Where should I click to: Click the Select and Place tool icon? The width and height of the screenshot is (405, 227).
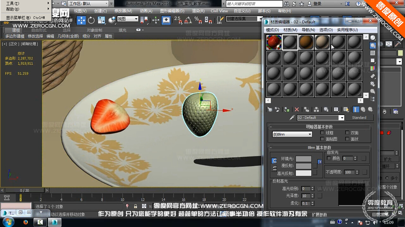(x=112, y=20)
